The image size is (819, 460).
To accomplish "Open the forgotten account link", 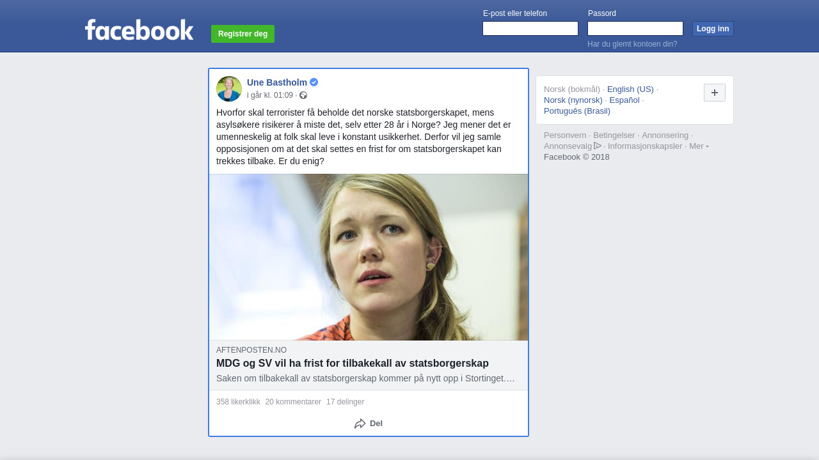I will click(x=632, y=44).
